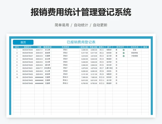Viewport: 162px width, 124px height.
Task: Select the 总经办 department cell
Action: tap(109, 71)
